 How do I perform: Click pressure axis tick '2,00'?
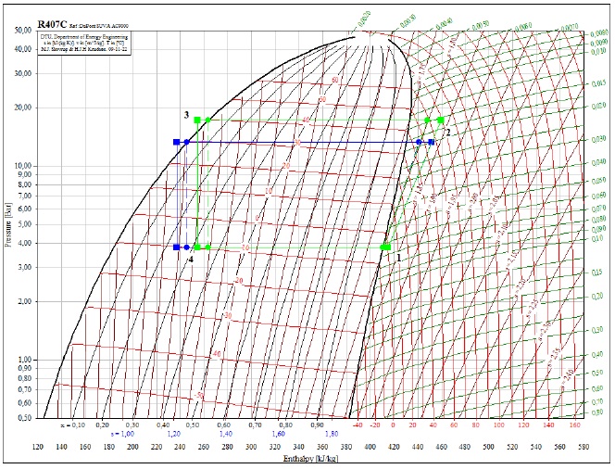point(24,301)
